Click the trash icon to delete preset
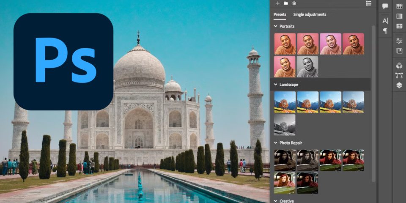The width and height of the screenshot is (406, 203). [x=294, y=3]
